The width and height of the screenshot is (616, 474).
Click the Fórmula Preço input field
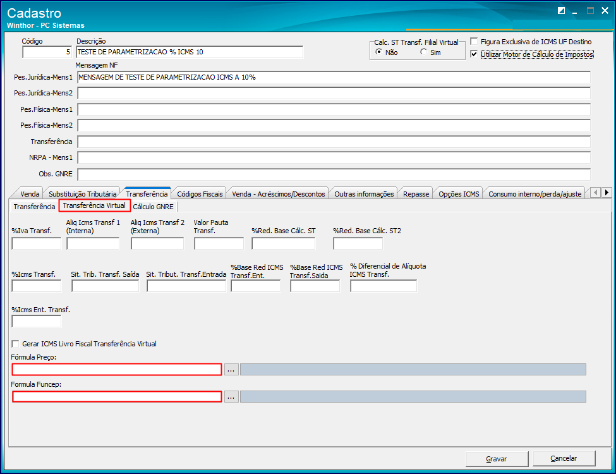tap(117, 370)
